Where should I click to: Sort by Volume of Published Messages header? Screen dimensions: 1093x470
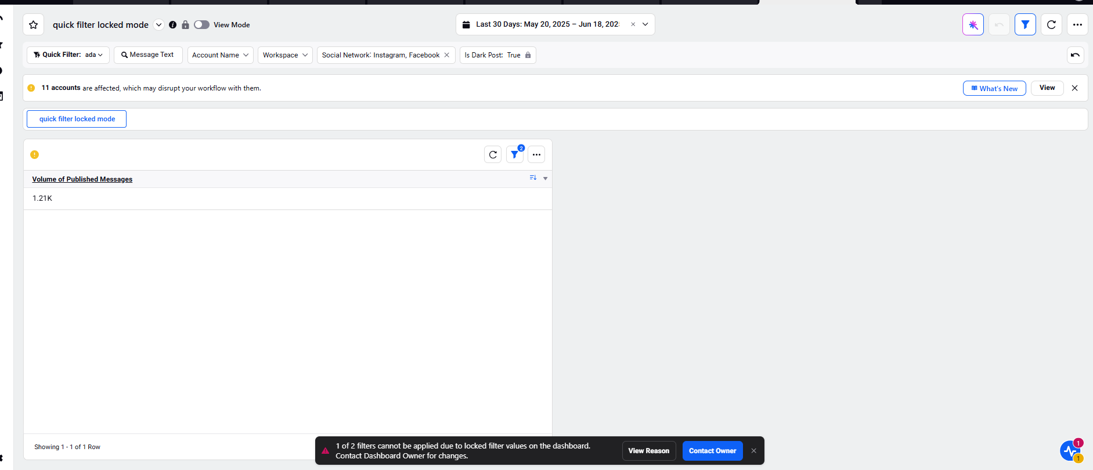pos(82,179)
